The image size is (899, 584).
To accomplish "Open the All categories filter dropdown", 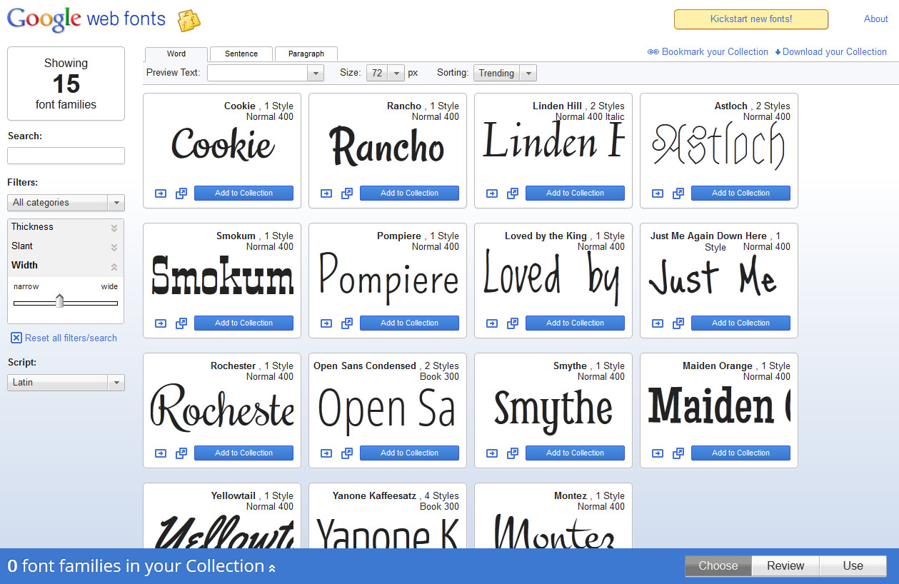I will tap(66, 203).
